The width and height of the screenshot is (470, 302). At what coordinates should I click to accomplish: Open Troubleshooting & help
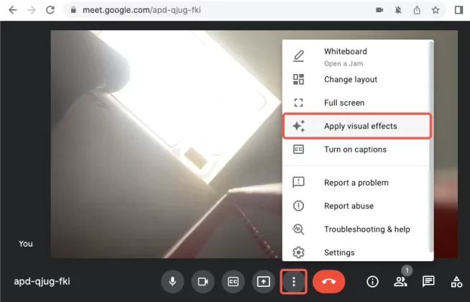[x=356, y=229]
